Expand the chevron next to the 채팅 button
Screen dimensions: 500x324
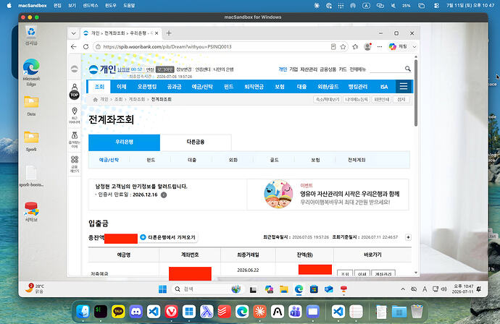(x=414, y=47)
